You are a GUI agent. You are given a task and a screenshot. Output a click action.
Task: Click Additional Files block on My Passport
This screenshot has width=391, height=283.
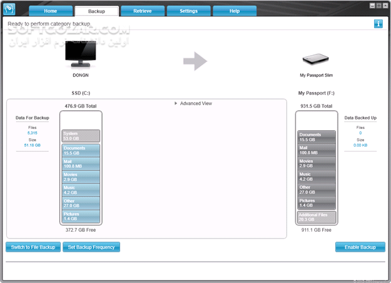[316, 217]
